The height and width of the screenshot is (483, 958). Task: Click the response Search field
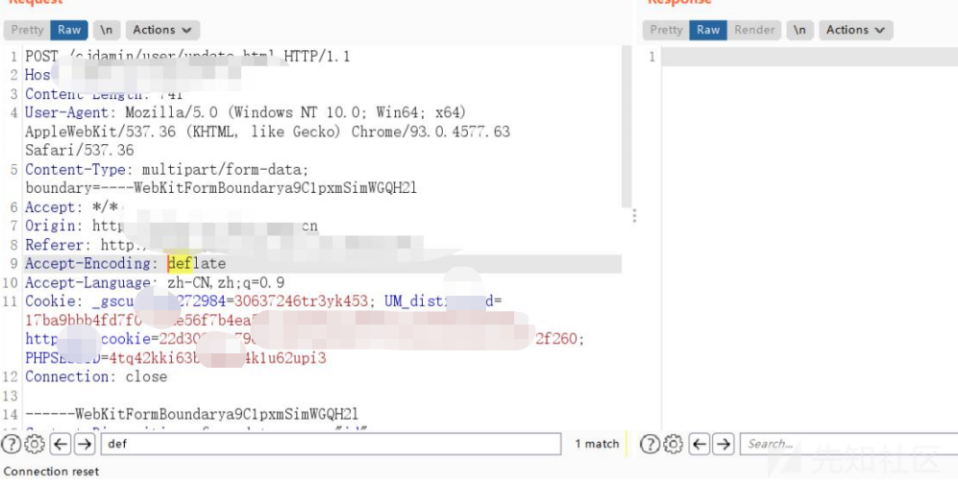point(849,444)
